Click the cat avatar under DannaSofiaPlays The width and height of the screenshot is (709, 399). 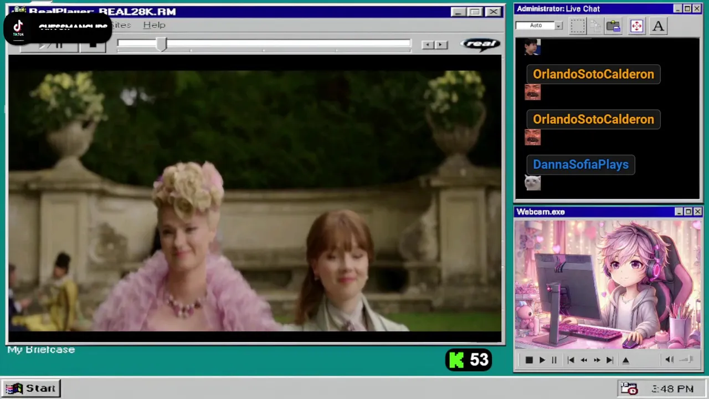[x=532, y=182]
